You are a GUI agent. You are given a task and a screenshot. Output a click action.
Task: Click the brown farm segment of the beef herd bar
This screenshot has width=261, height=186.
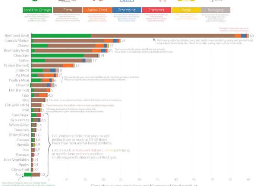click(163, 36)
